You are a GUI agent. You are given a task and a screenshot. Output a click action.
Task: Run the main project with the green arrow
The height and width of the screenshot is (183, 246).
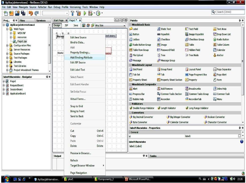pos(85,13)
